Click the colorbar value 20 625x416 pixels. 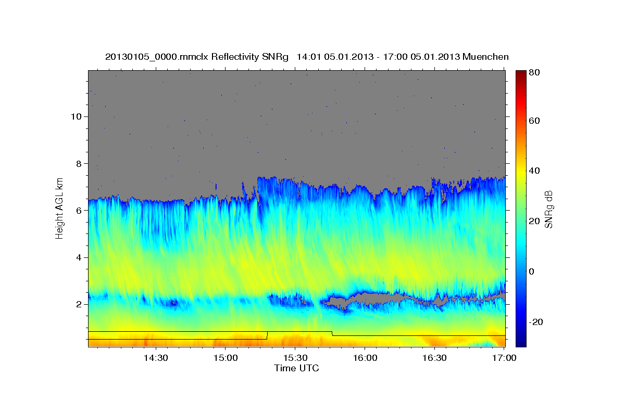[535, 221]
